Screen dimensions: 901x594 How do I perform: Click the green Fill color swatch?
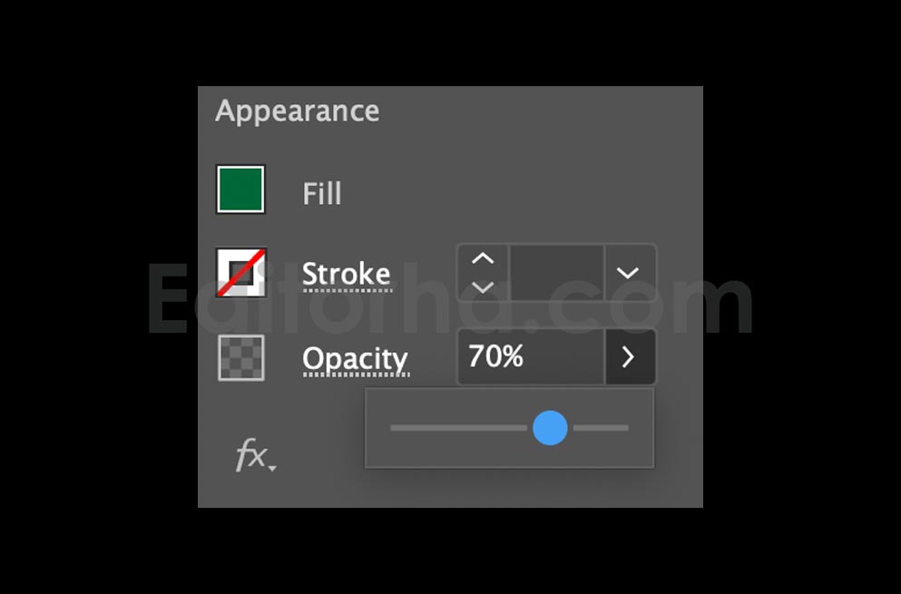(240, 190)
